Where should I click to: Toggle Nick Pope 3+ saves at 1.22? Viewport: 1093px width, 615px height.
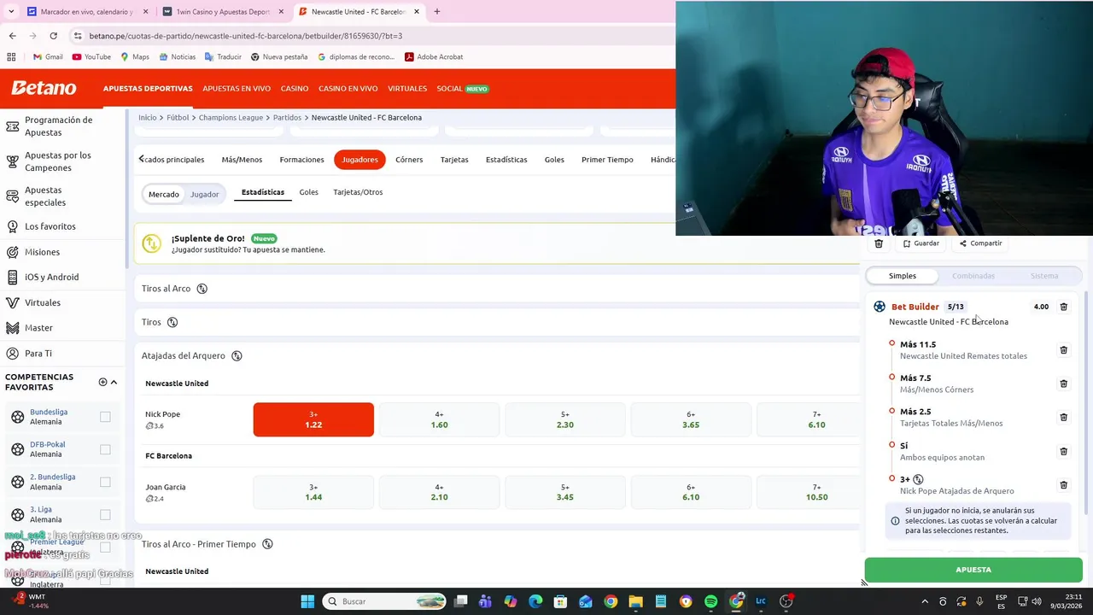[x=313, y=419]
